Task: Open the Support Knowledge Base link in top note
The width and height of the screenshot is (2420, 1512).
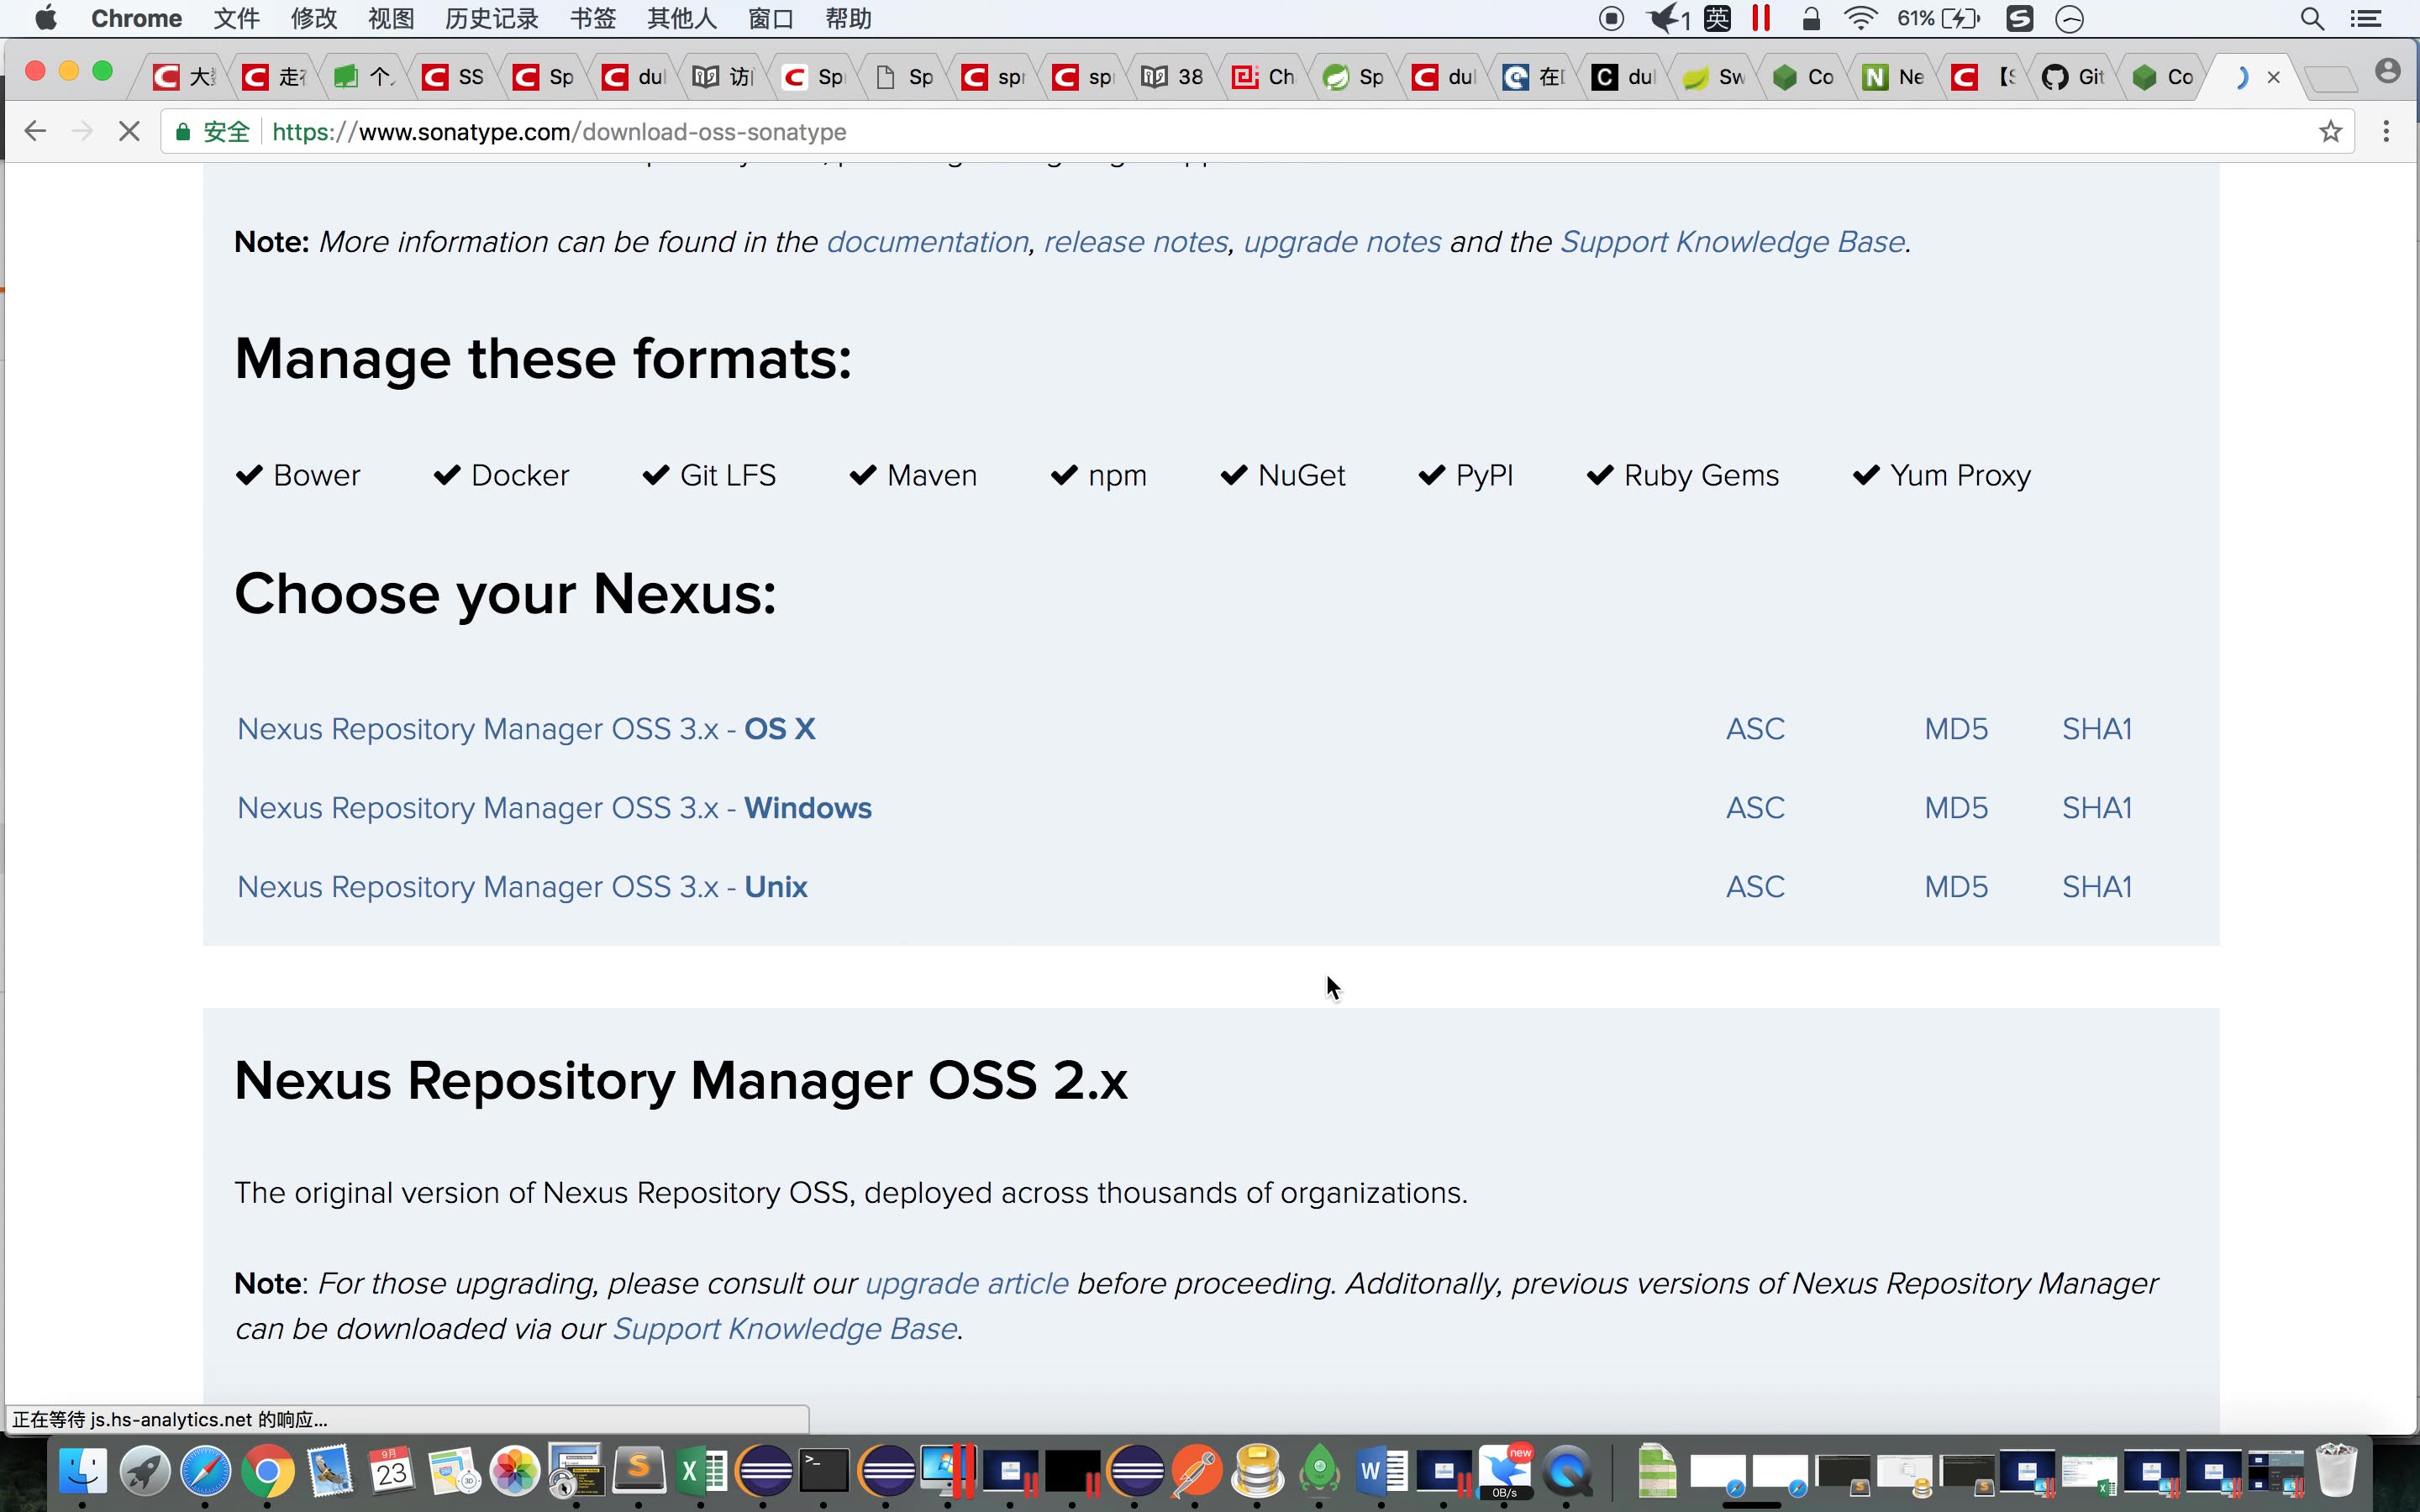Action: pyautogui.click(x=1732, y=242)
